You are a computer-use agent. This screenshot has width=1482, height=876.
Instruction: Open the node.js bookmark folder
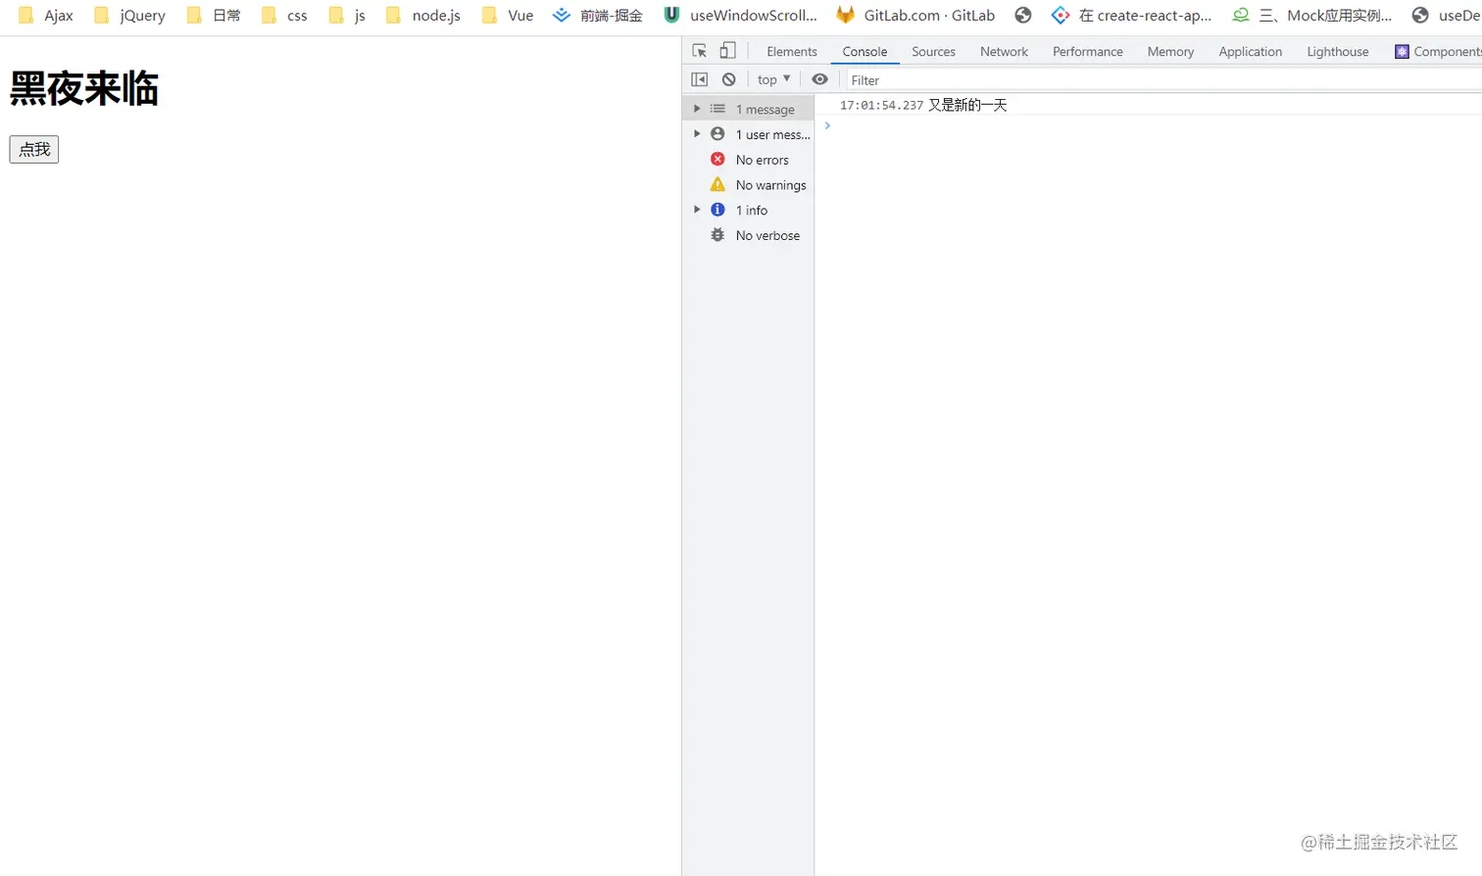point(422,16)
